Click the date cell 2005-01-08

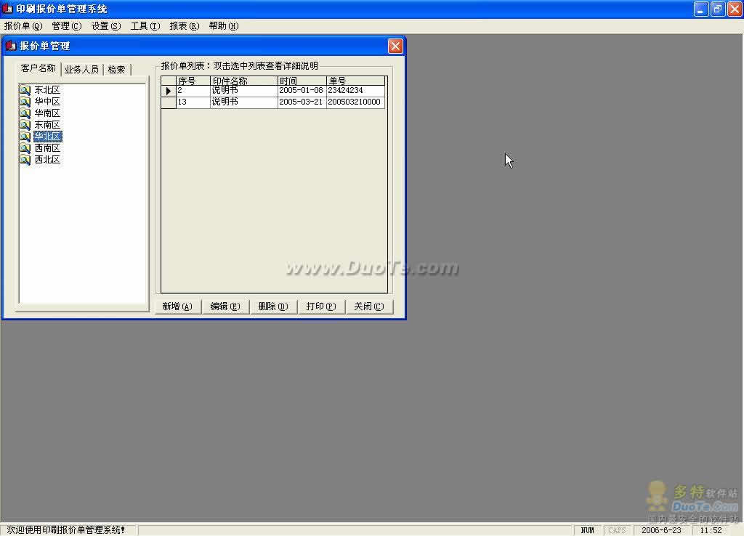point(302,91)
